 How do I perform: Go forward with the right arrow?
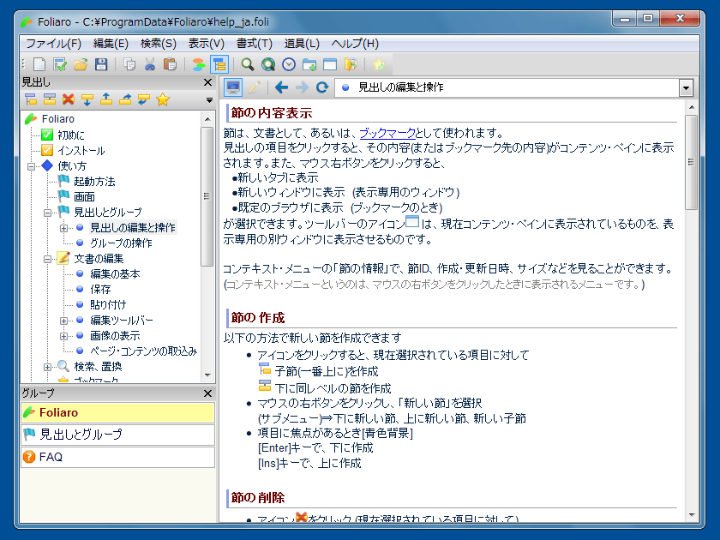(x=302, y=87)
